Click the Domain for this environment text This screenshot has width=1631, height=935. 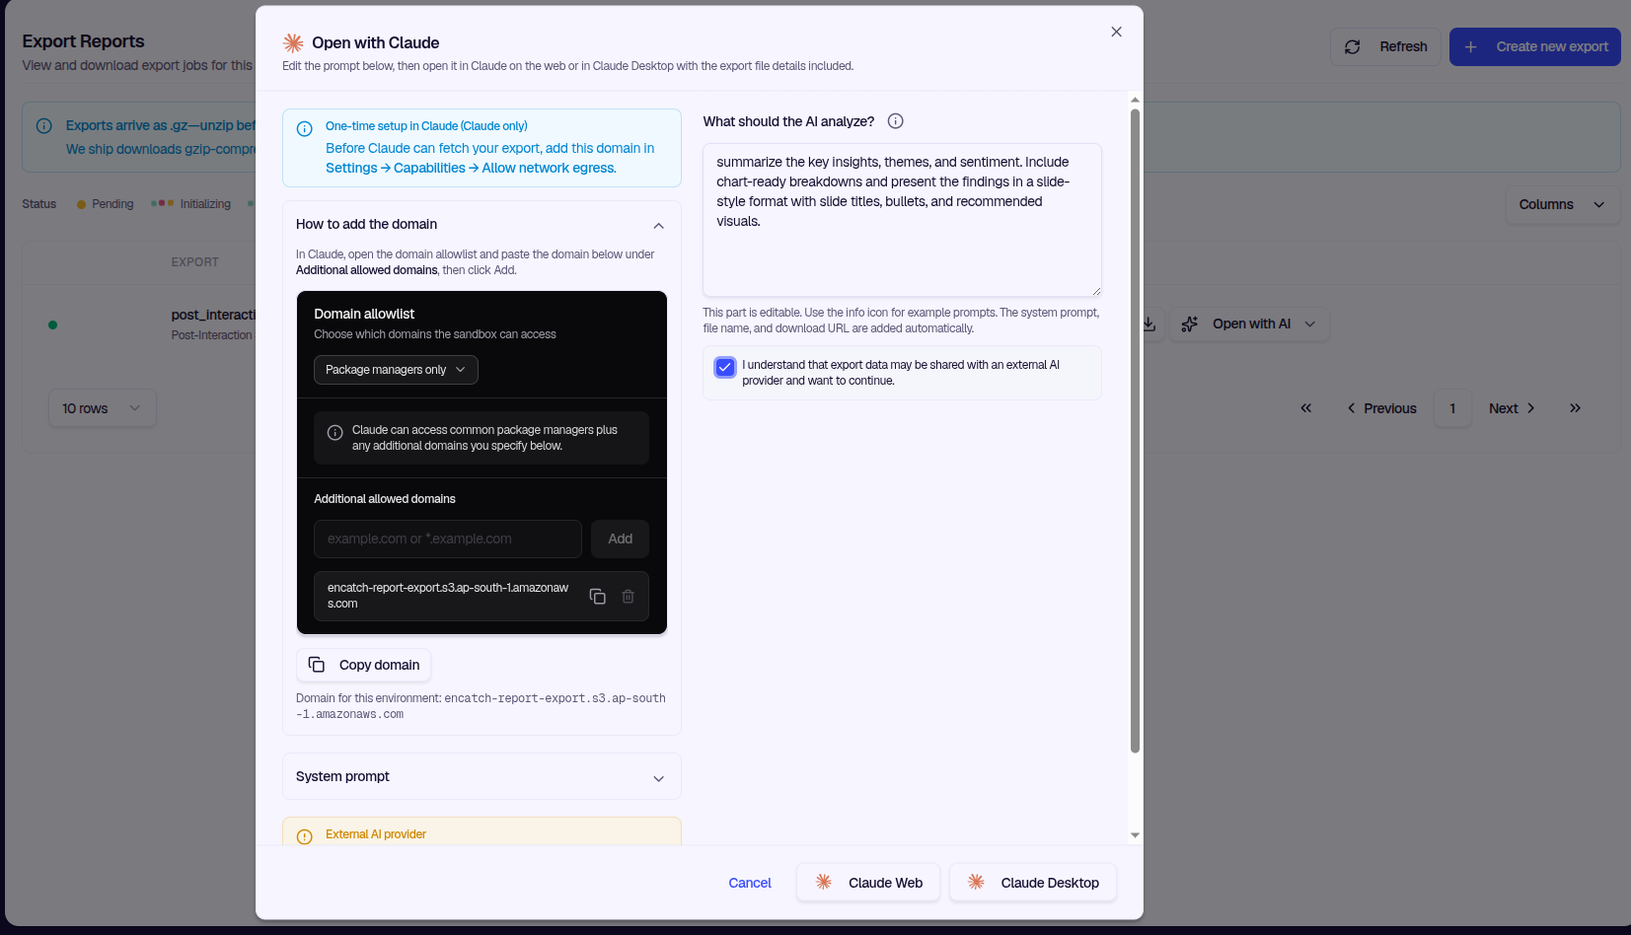pyautogui.click(x=482, y=706)
